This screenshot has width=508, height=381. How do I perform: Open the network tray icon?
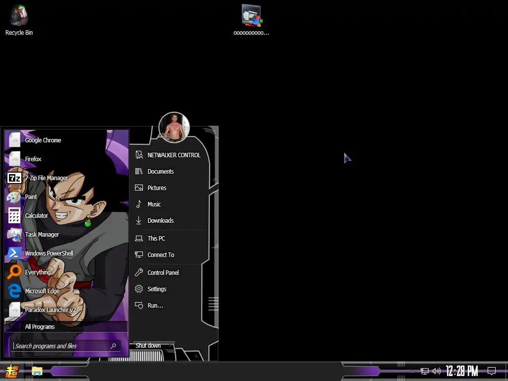coord(425,371)
